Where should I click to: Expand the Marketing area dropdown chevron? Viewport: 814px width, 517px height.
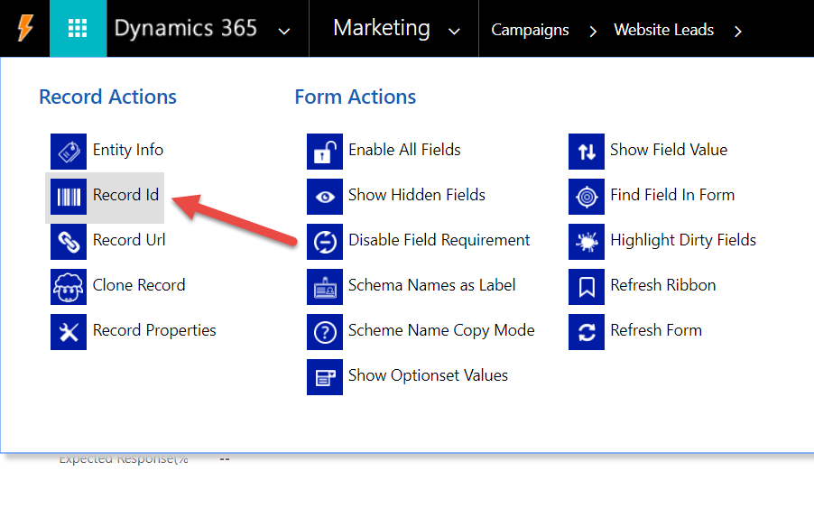coord(455,32)
